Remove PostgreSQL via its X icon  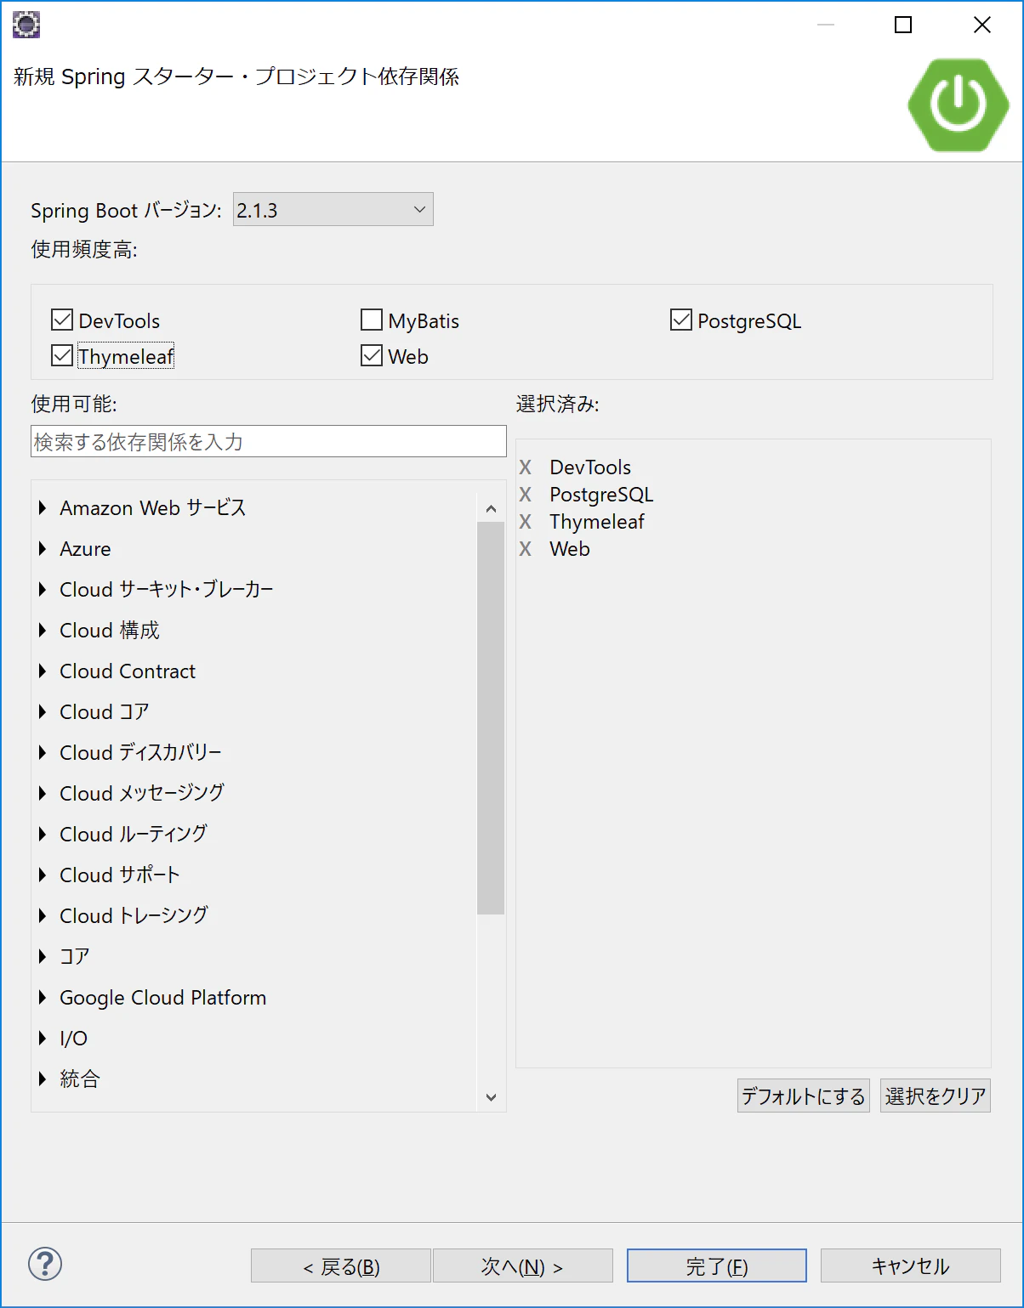pyautogui.click(x=526, y=495)
